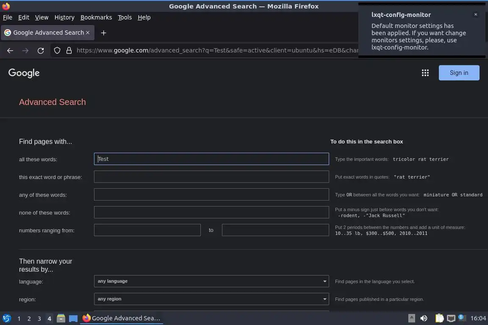Click the 'Find pages published in a particular region' hint
488x325 pixels.
pyautogui.click(x=379, y=299)
